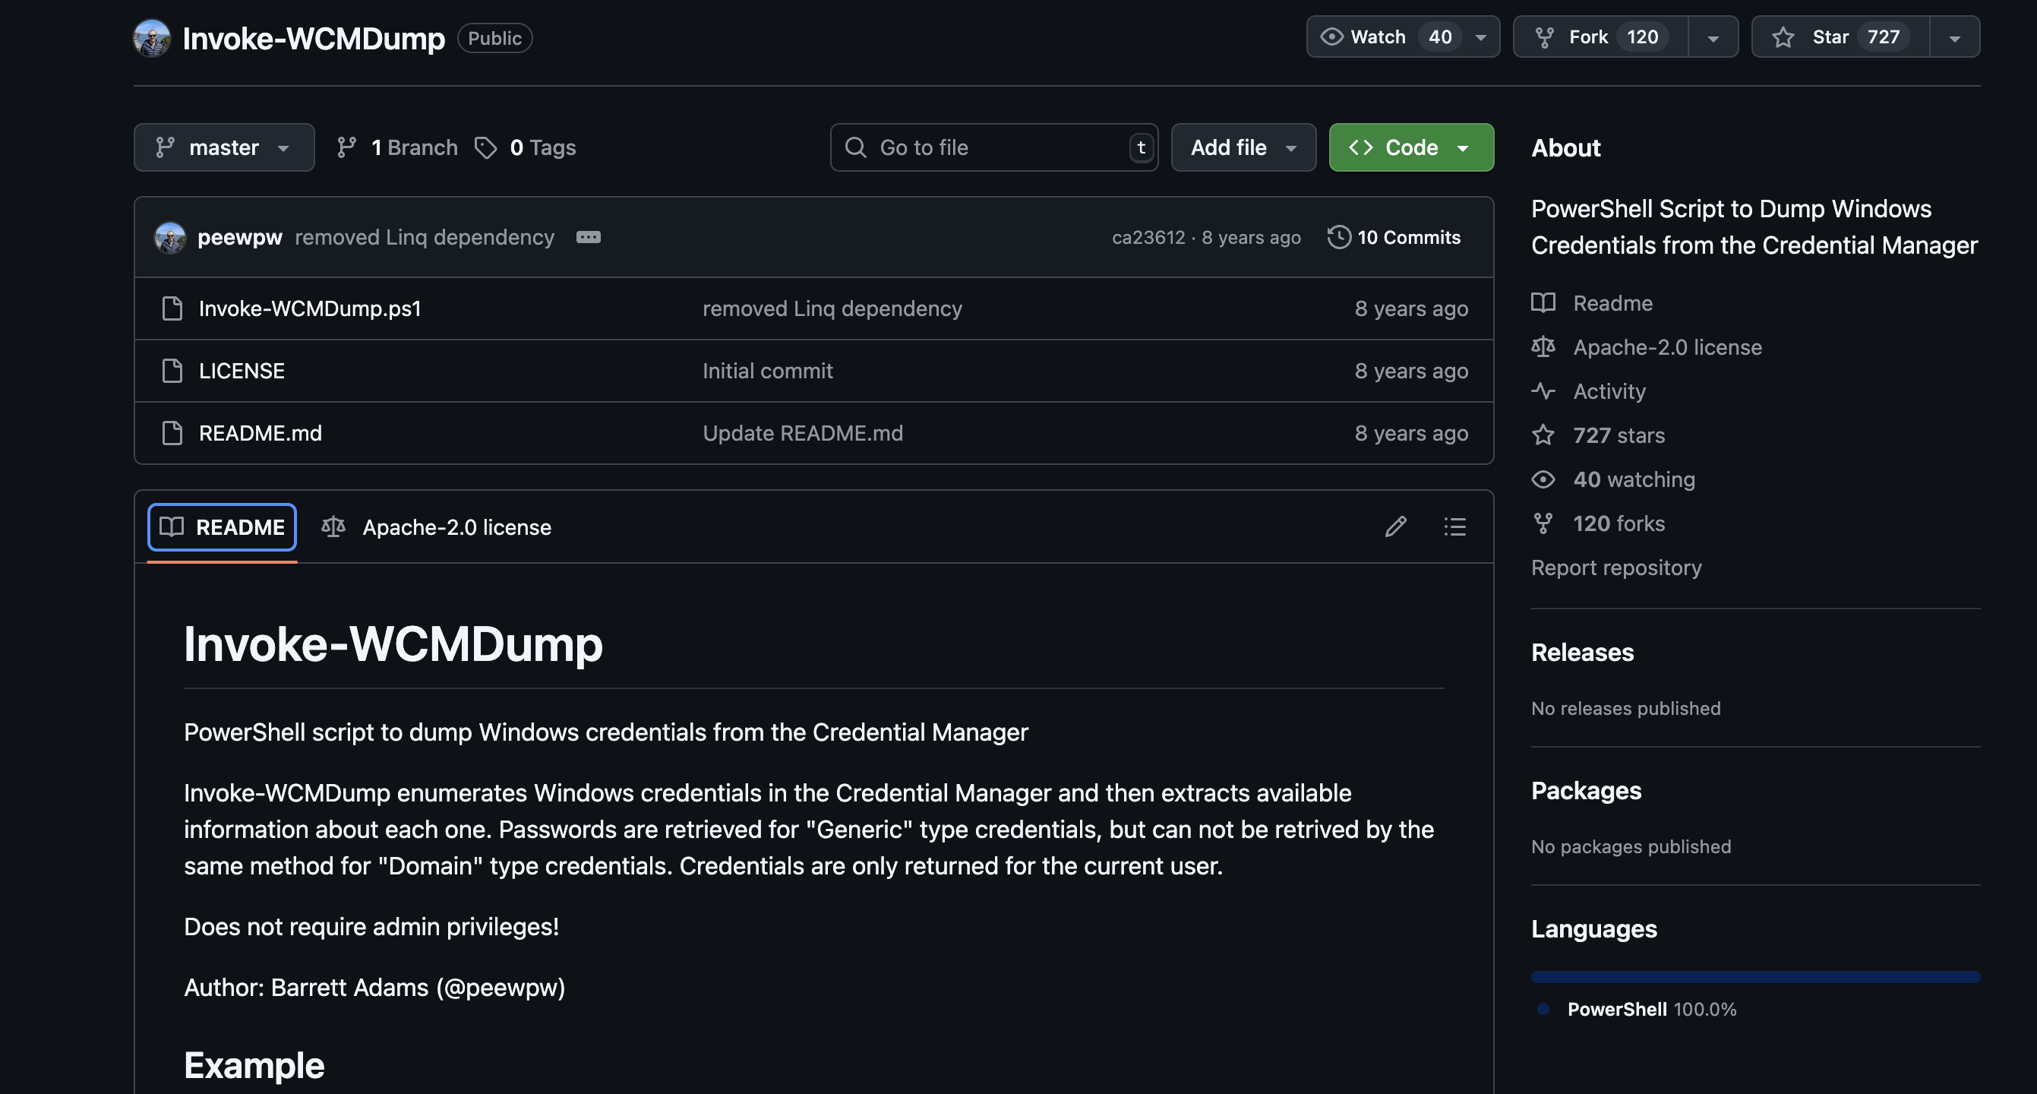Click the PowerShell language color dot
The height and width of the screenshot is (1094, 2037).
[1543, 1010]
